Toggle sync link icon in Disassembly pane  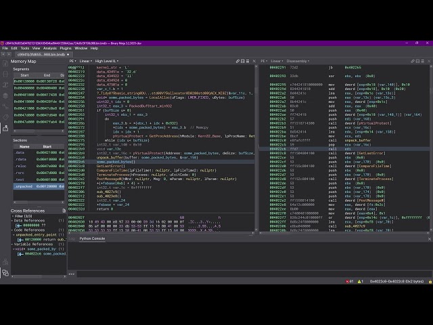click(413, 61)
